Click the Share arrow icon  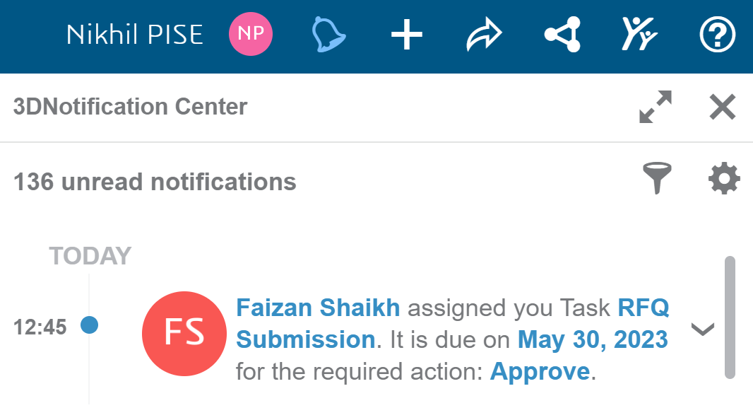(x=484, y=34)
